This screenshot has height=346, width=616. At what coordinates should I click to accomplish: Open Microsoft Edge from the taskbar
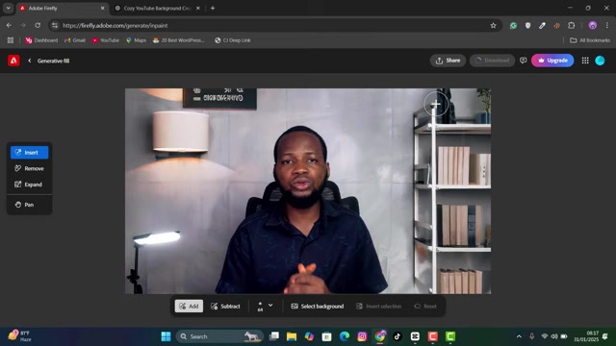(345, 336)
